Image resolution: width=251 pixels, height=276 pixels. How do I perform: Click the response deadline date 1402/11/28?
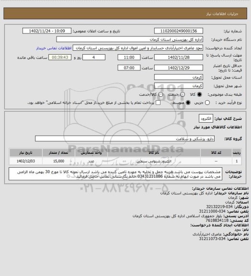179,57
